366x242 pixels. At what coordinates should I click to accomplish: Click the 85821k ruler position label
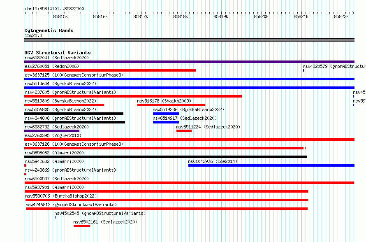pyautogui.click(x=301, y=16)
